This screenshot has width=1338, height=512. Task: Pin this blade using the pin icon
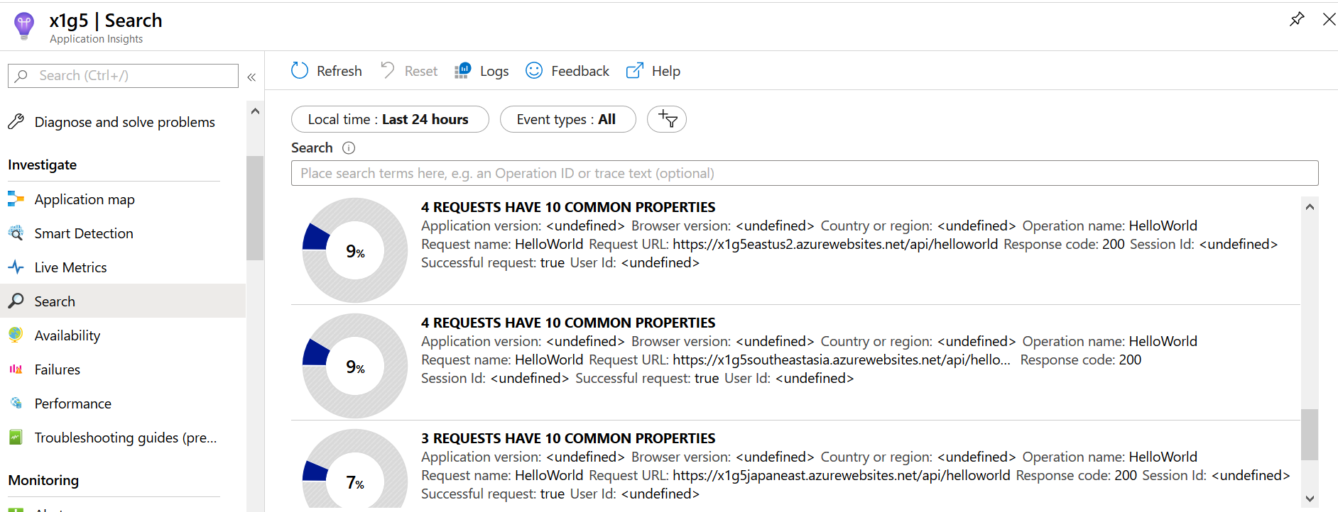click(x=1297, y=19)
